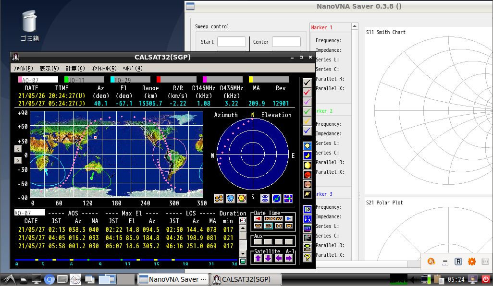
Task: Click the Saturn planet icon
Action: click(x=307, y=194)
